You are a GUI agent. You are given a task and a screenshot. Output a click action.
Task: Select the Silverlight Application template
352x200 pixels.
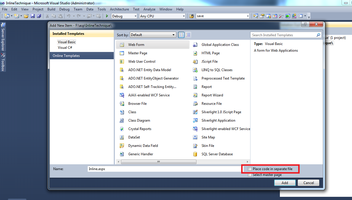tap(220, 120)
